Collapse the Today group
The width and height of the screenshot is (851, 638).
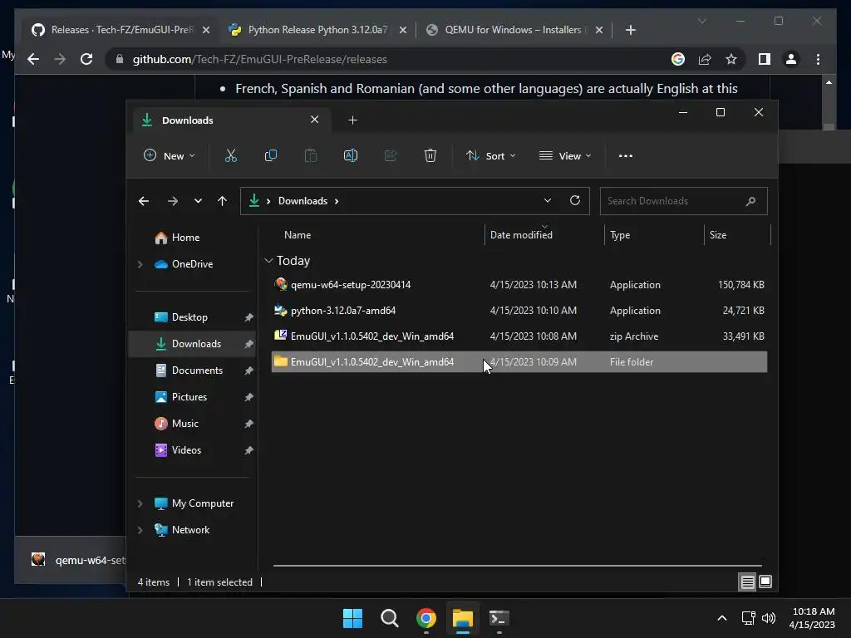(268, 261)
